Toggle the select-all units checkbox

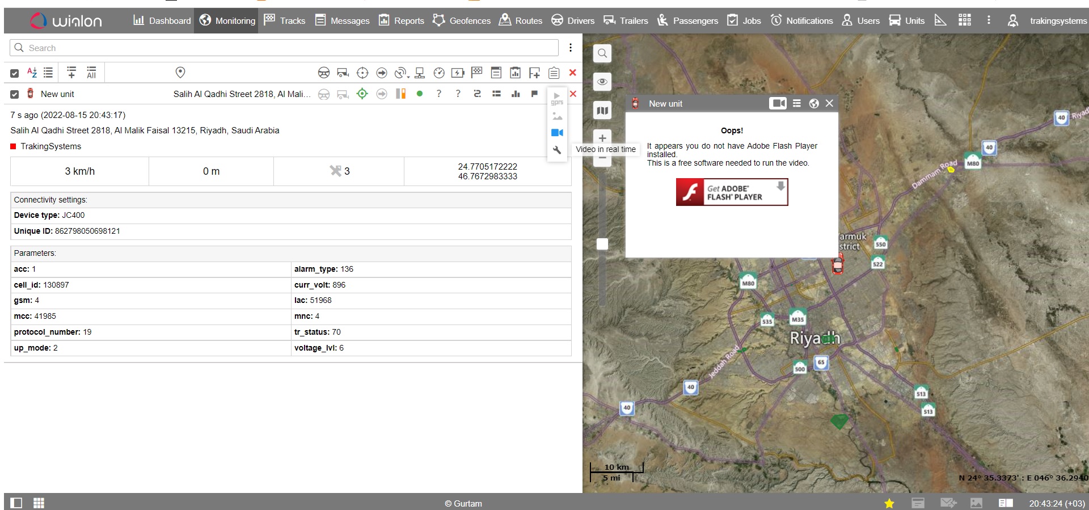point(15,73)
